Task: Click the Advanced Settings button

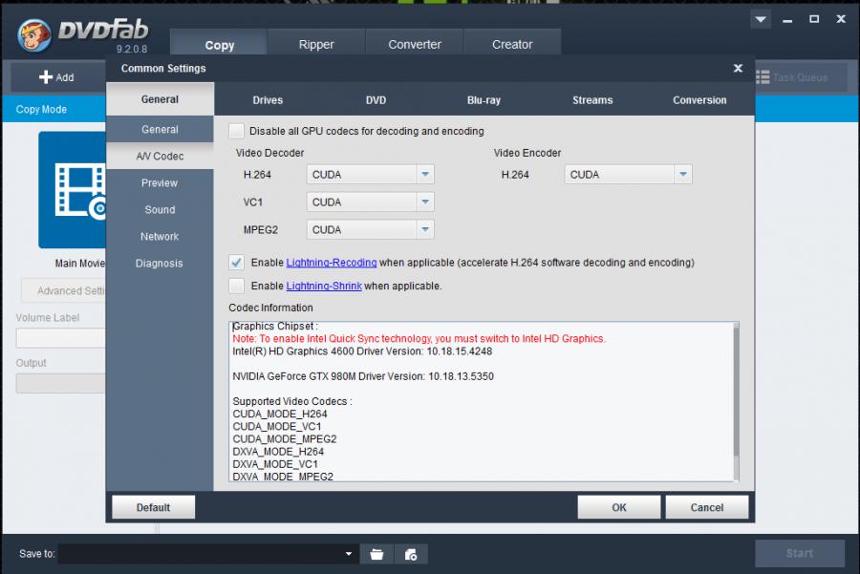Action: (x=64, y=290)
